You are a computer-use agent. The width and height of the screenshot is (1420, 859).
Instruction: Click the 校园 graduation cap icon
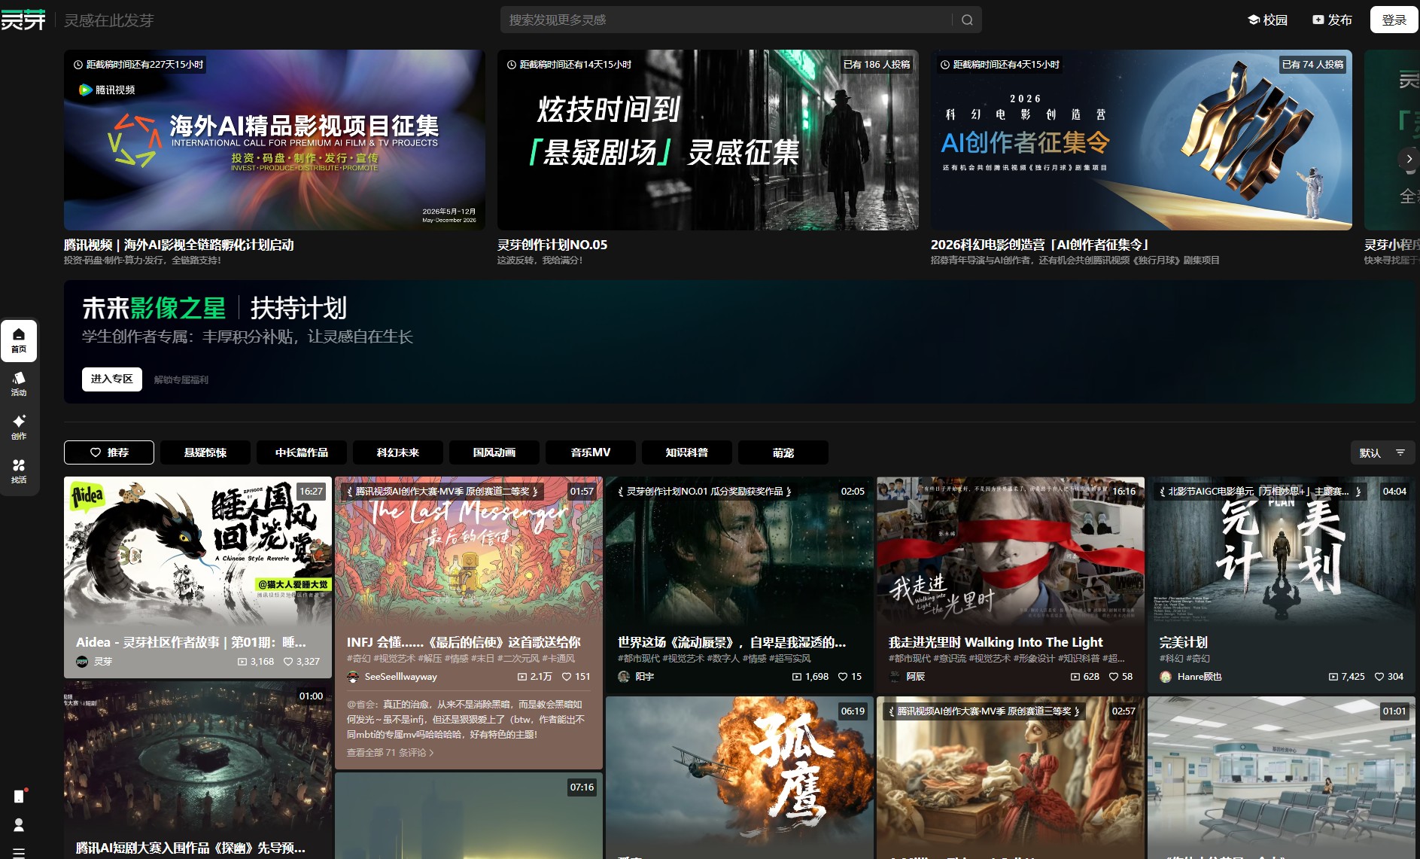(x=1253, y=20)
